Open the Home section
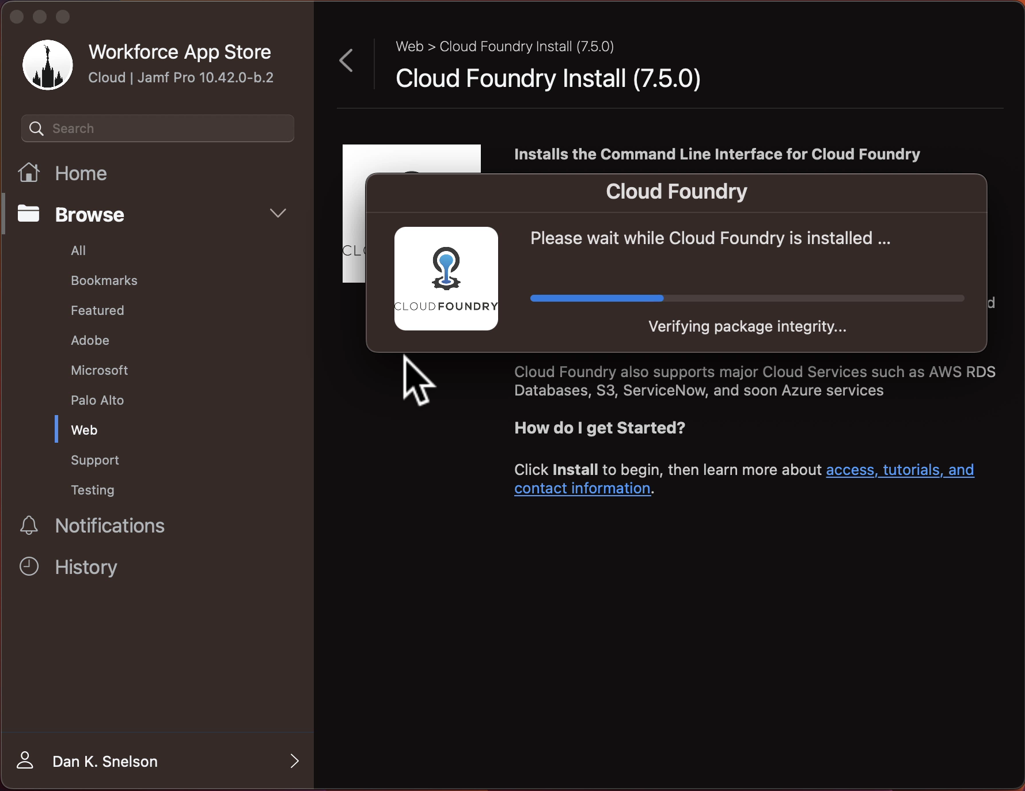1025x791 pixels. pos(81,173)
